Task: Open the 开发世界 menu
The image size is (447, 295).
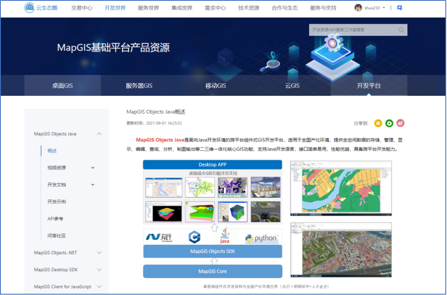Action: [115, 8]
